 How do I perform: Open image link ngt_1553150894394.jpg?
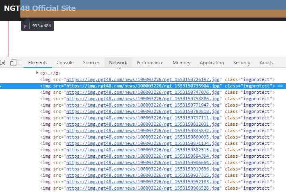[x=143, y=156]
